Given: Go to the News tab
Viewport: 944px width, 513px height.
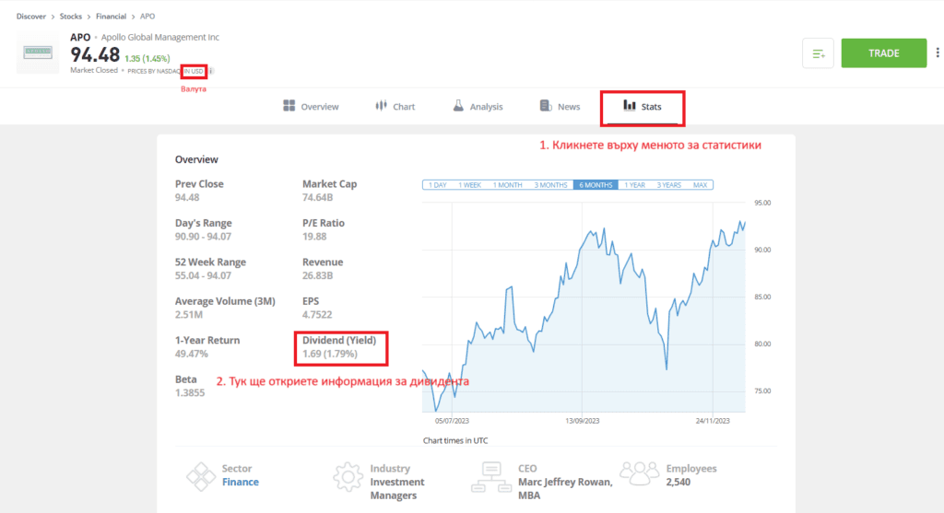Looking at the screenshot, I should (560, 107).
